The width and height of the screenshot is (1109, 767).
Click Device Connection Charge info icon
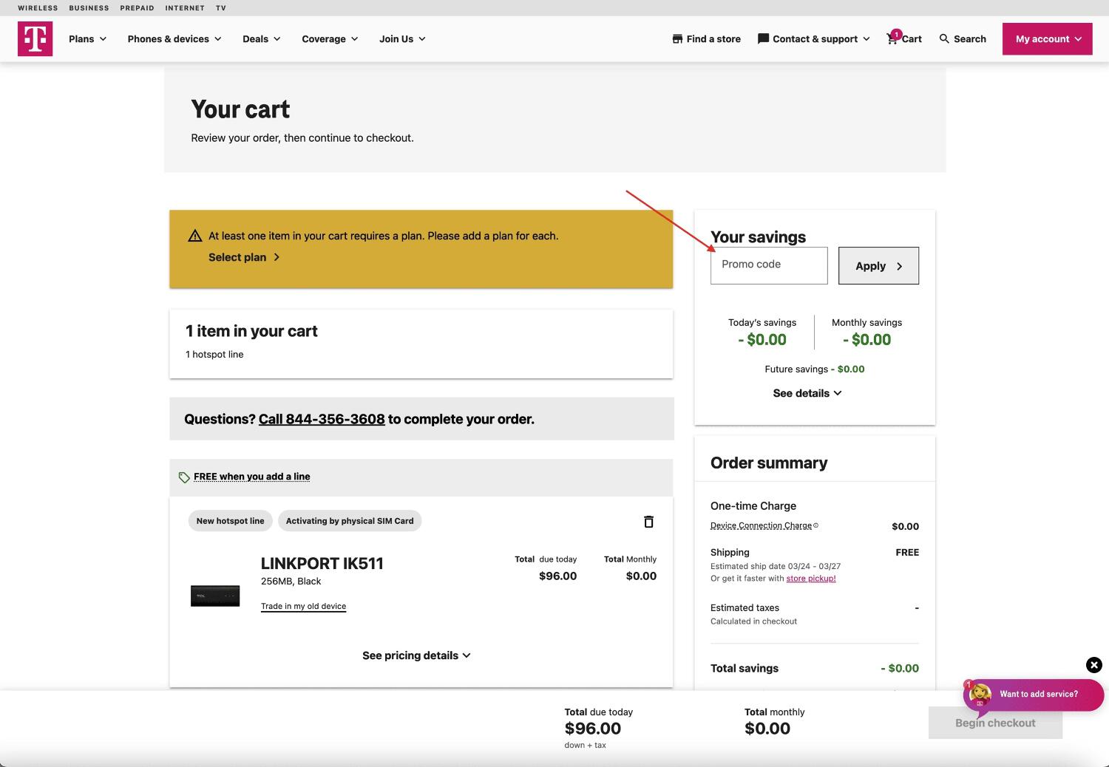click(x=816, y=525)
